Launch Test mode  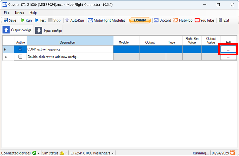40,20
